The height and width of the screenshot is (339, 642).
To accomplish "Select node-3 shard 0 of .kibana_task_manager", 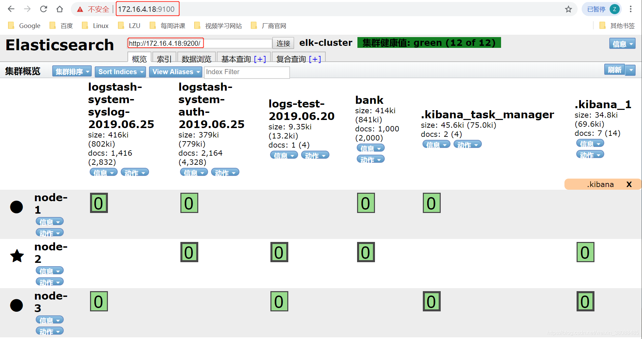I will [432, 301].
